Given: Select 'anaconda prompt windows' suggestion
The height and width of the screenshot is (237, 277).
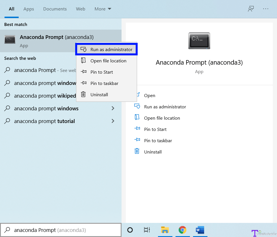Looking at the screenshot, I should pos(60,108).
